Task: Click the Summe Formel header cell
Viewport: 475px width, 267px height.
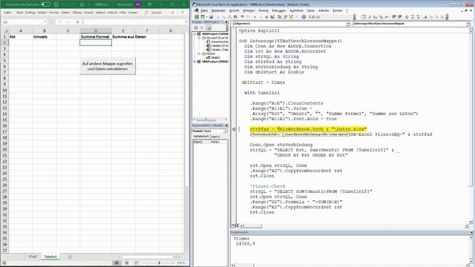Action: [x=96, y=36]
